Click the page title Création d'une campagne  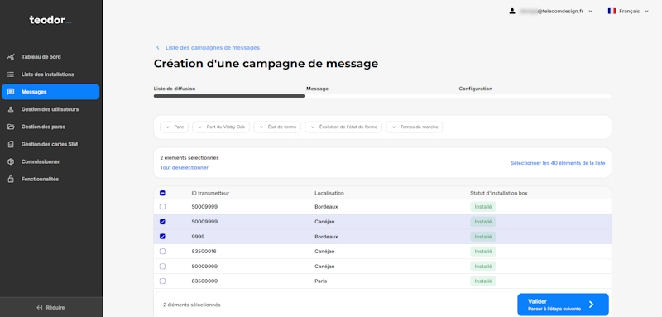[x=266, y=64]
